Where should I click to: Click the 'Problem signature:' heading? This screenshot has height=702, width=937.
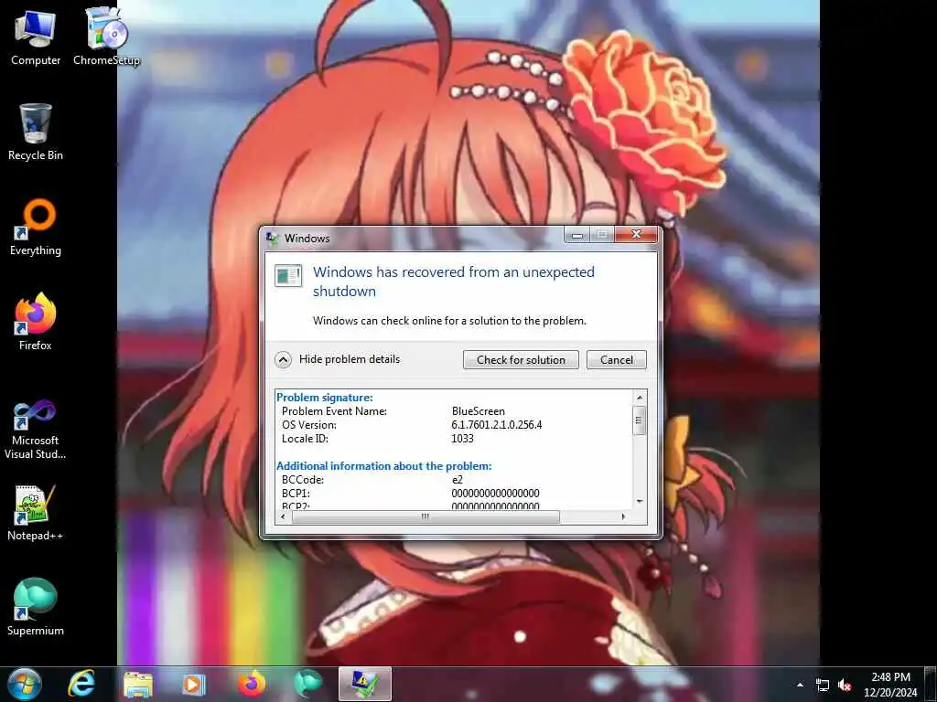coord(325,397)
